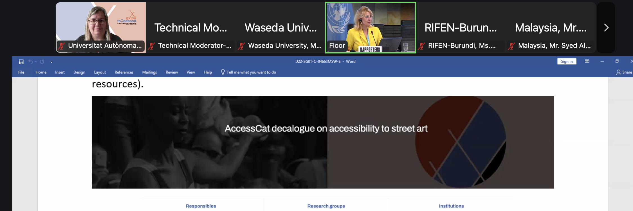Open the File menu in Word

pyautogui.click(x=21, y=72)
